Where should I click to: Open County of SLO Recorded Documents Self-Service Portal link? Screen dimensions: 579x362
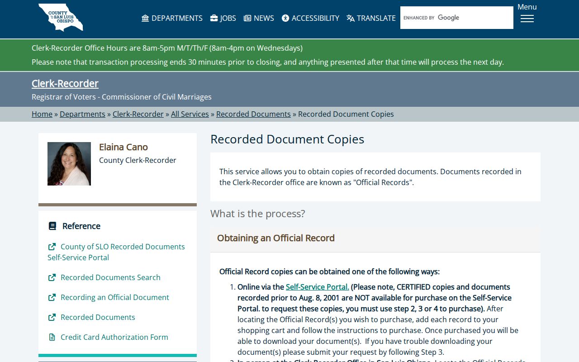(116, 252)
